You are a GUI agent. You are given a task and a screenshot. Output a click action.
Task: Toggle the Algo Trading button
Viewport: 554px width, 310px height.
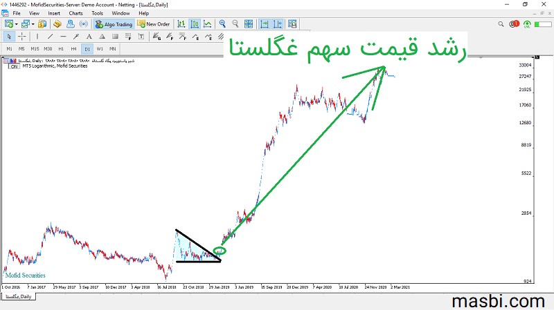coord(114,24)
